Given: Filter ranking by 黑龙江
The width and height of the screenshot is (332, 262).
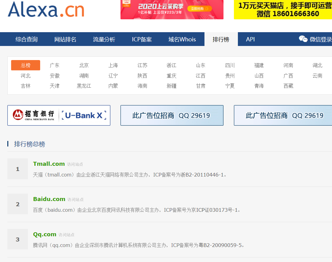Looking at the screenshot, I should coord(84,86).
